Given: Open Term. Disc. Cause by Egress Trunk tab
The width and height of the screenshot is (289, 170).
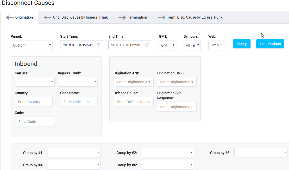Looking at the screenshot, I should coord(190,17).
